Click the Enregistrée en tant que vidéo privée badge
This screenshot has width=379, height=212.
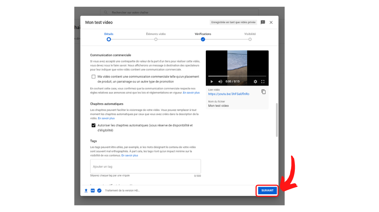click(x=233, y=22)
